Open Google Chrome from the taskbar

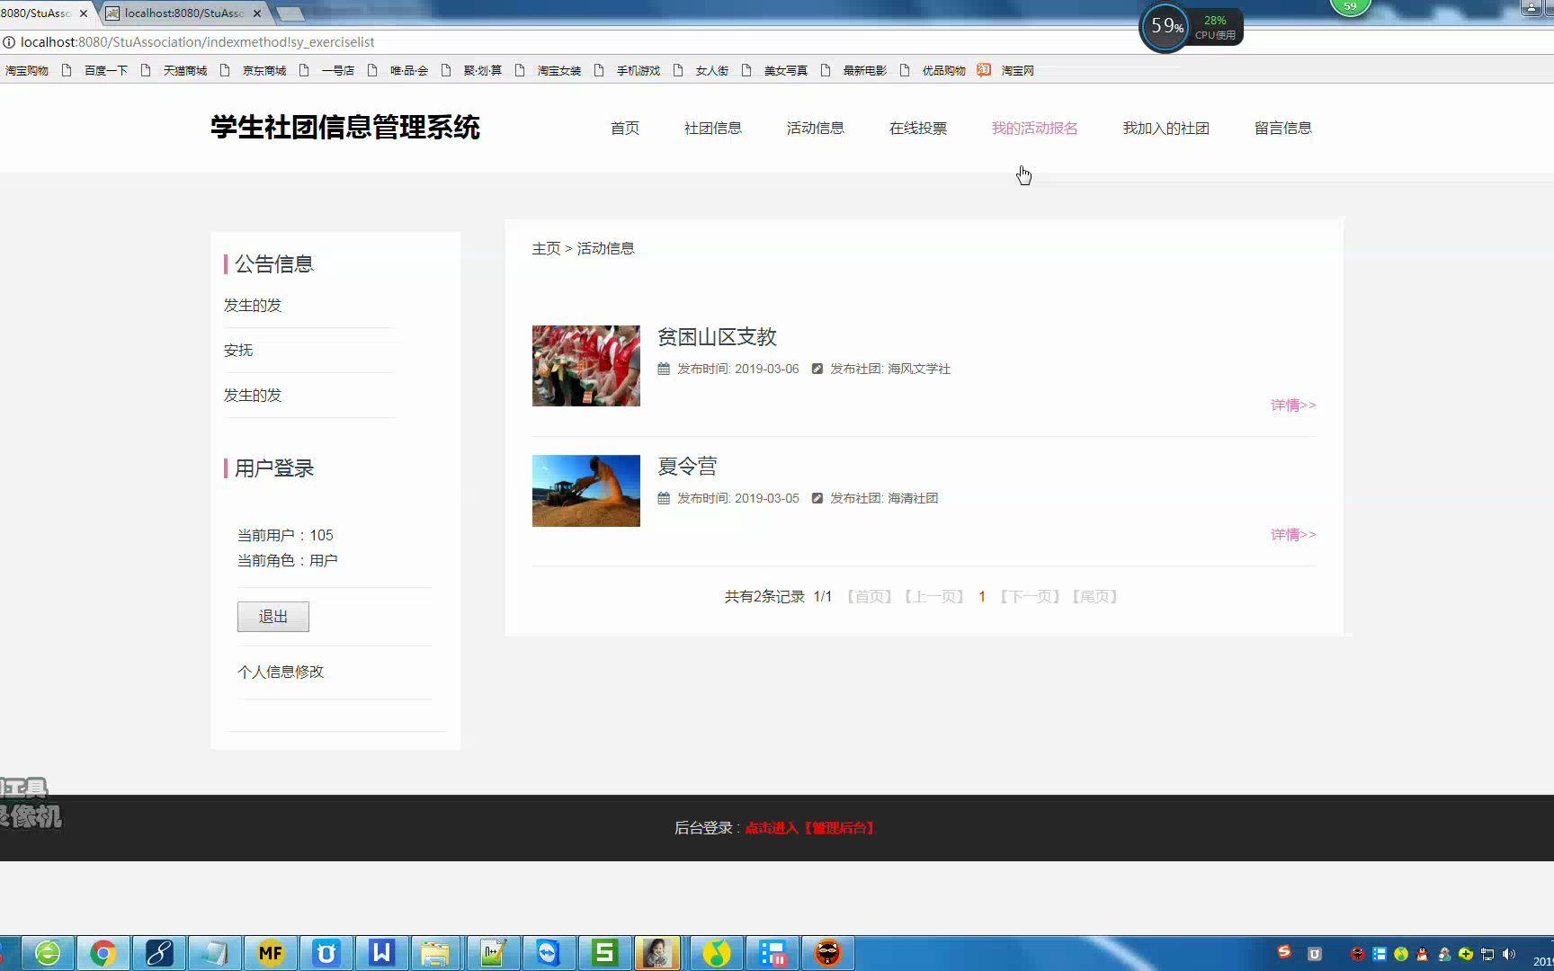104,952
